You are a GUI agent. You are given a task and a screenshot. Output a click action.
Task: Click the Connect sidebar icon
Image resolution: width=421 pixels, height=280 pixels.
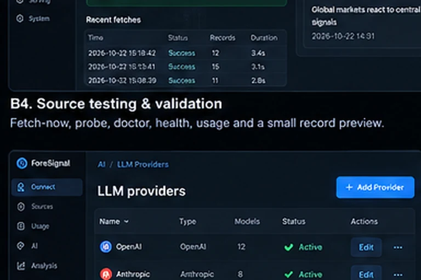coord(21,187)
